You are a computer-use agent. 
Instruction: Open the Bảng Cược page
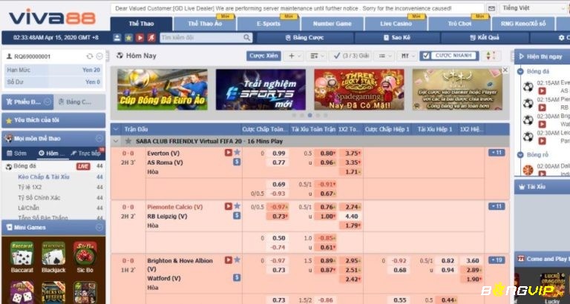pyautogui.click(x=304, y=37)
